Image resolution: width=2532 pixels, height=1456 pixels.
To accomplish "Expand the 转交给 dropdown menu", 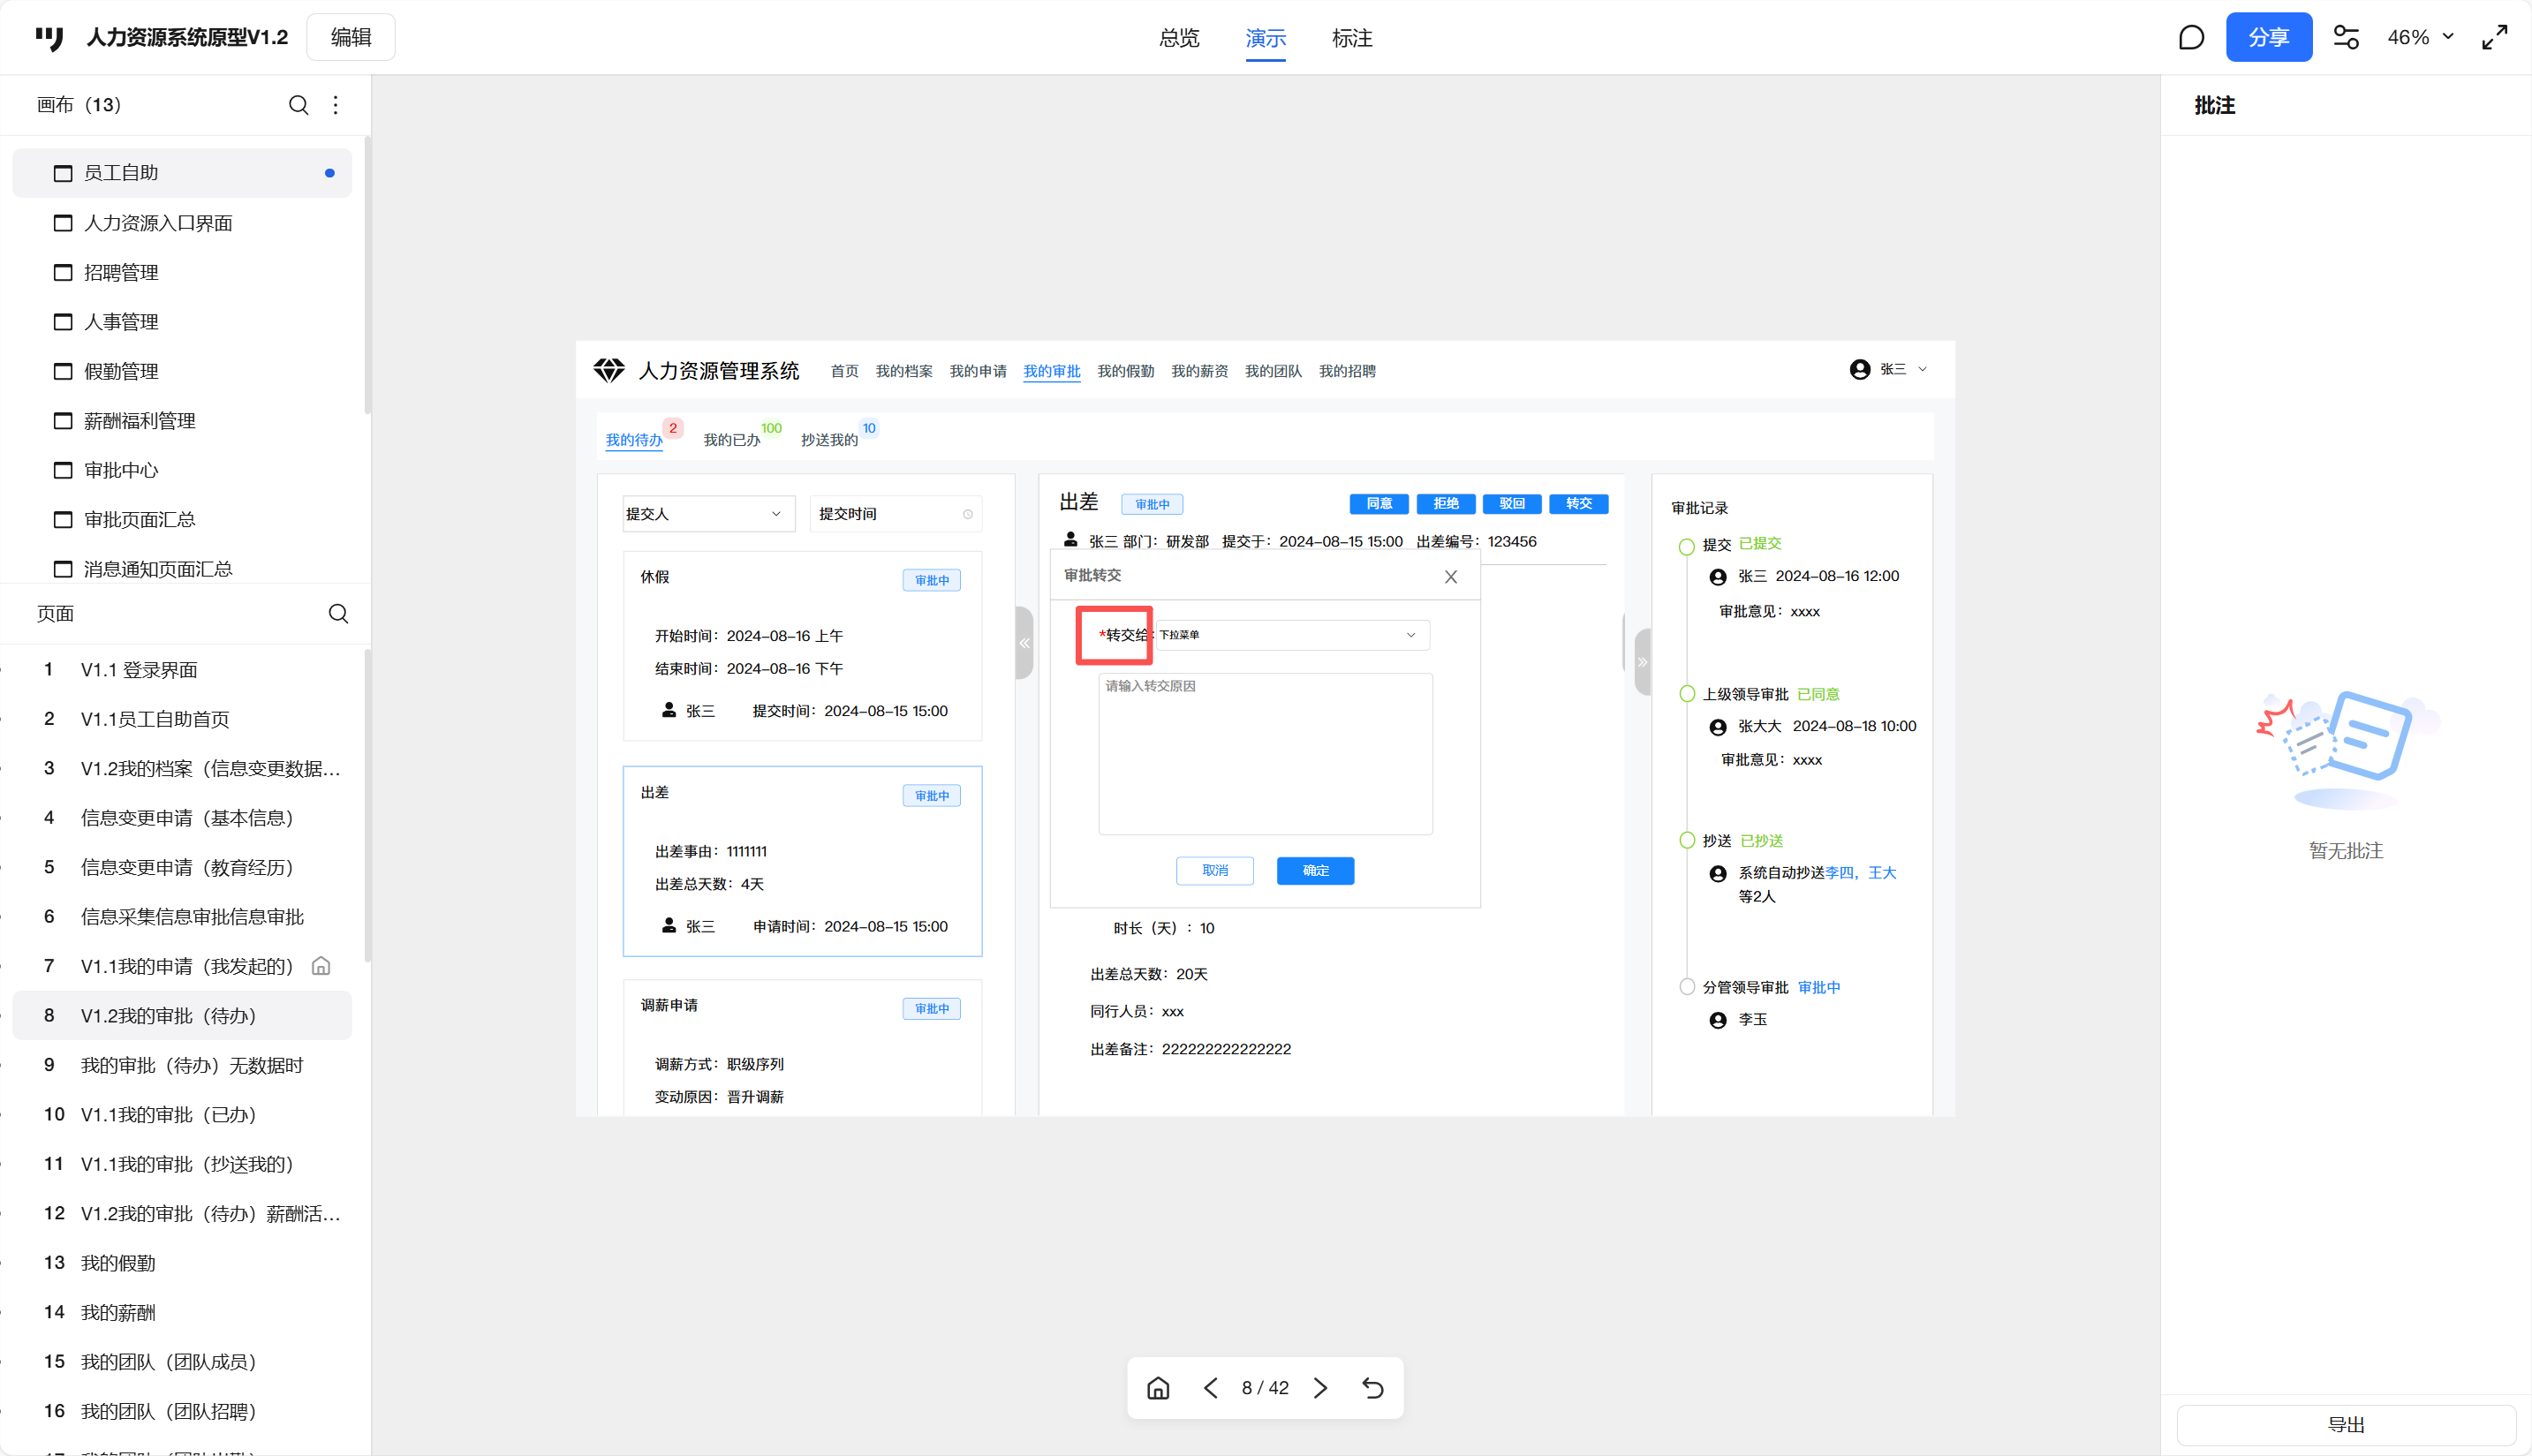I will coord(1292,635).
